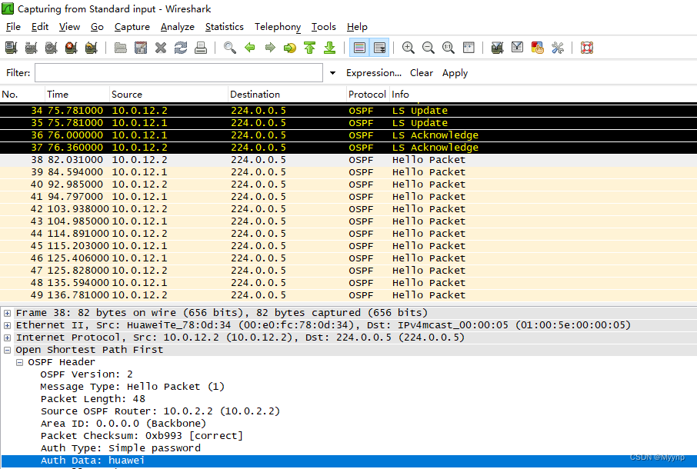Collapse the OSPF Header node

19,362
